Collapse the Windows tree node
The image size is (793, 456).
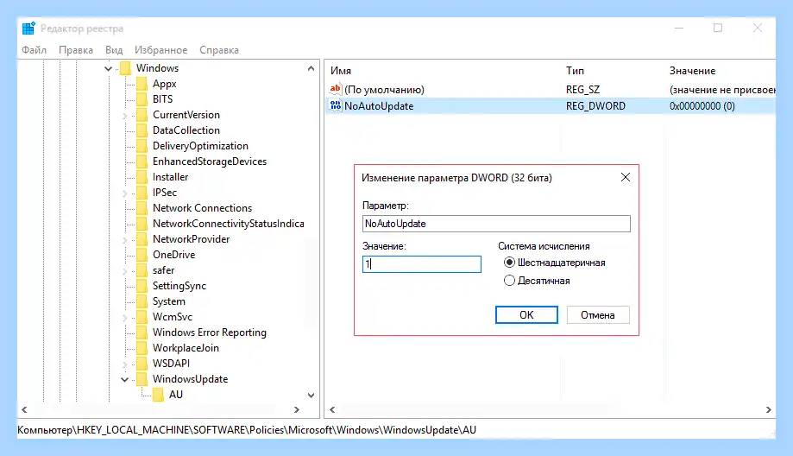tap(108, 68)
